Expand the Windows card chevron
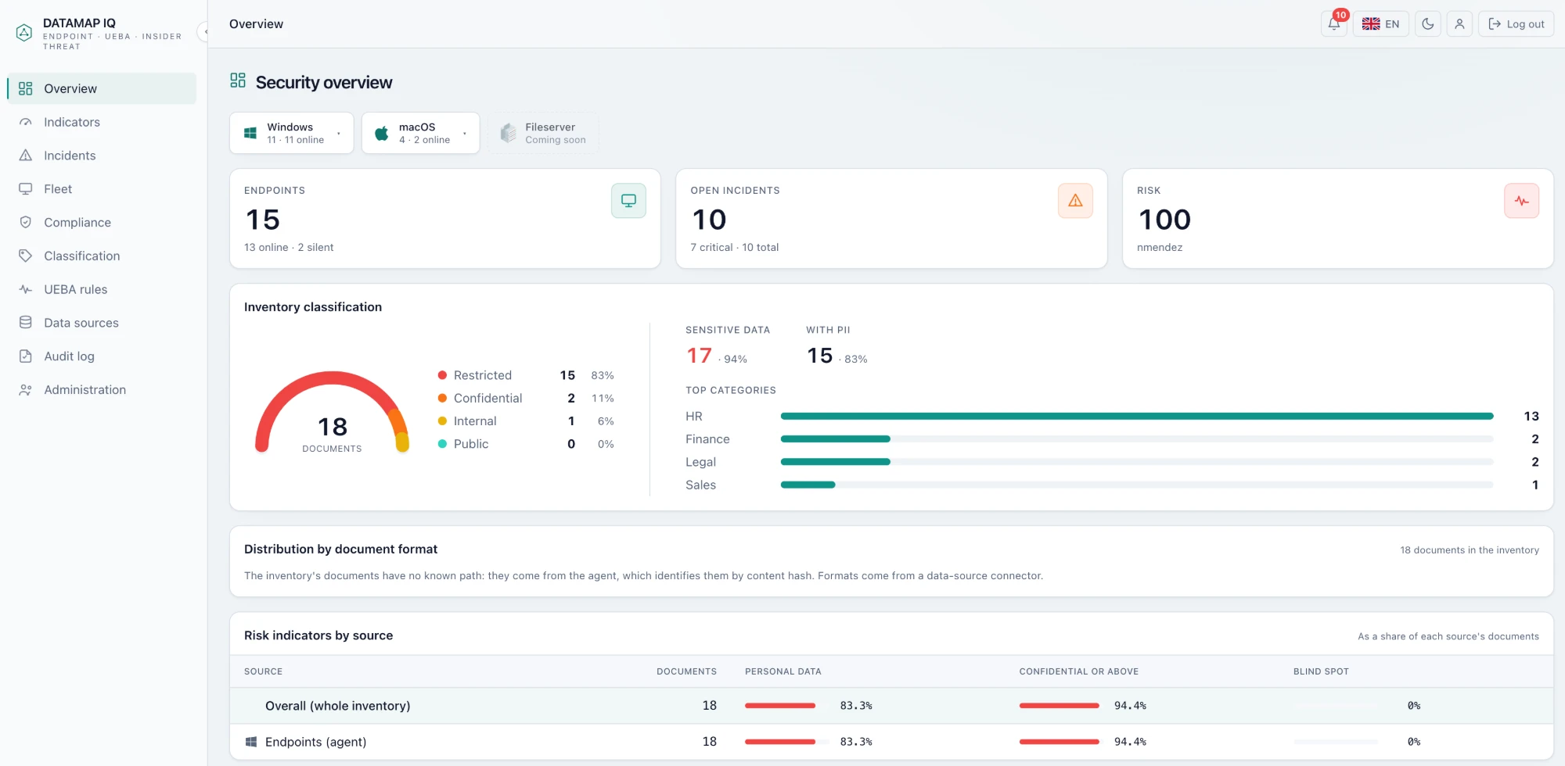 339,134
